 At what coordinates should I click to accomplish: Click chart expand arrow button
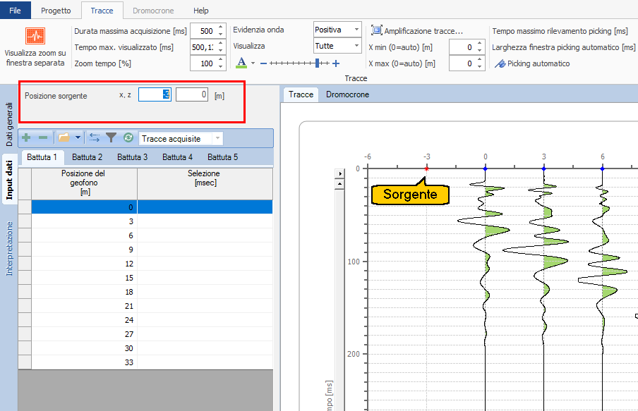pyautogui.click(x=339, y=173)
